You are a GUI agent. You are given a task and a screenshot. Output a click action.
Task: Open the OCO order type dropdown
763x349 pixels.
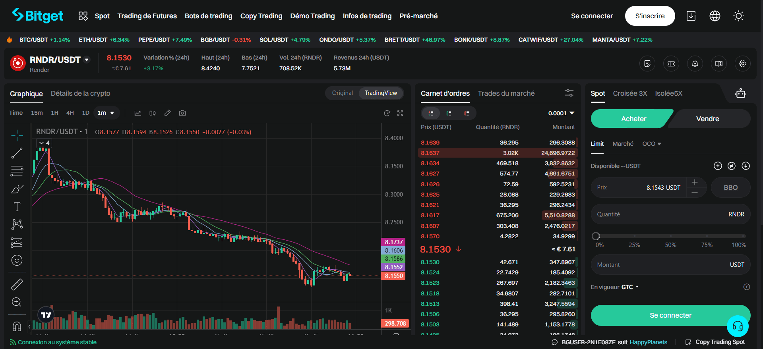tap(651, 144)
